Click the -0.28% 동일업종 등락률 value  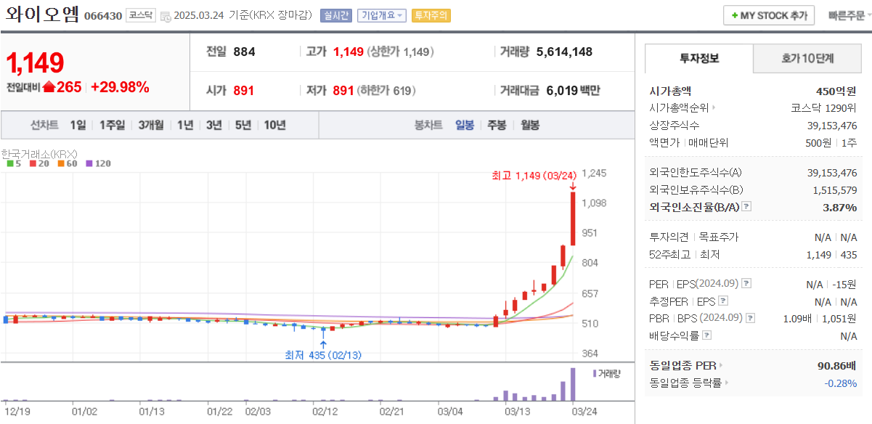pos(841,383)
